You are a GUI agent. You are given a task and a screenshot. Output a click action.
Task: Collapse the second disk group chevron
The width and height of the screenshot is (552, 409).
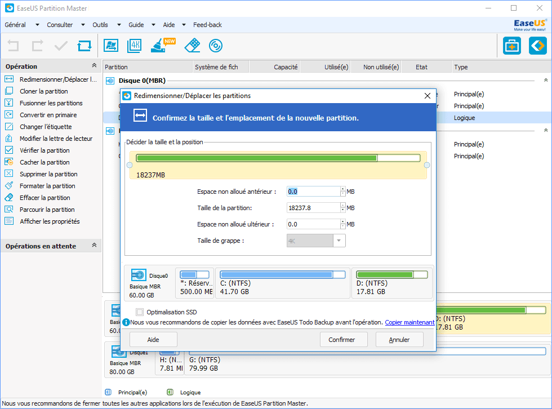coord(546,130)
